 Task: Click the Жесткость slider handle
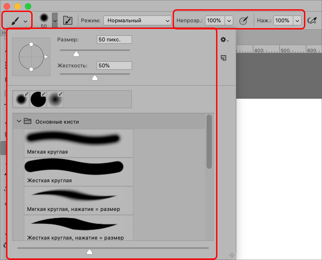tap(95, 78)
